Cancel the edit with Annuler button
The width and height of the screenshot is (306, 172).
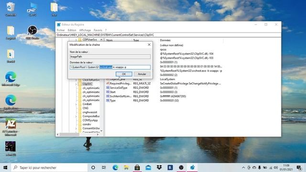[142, 74]
